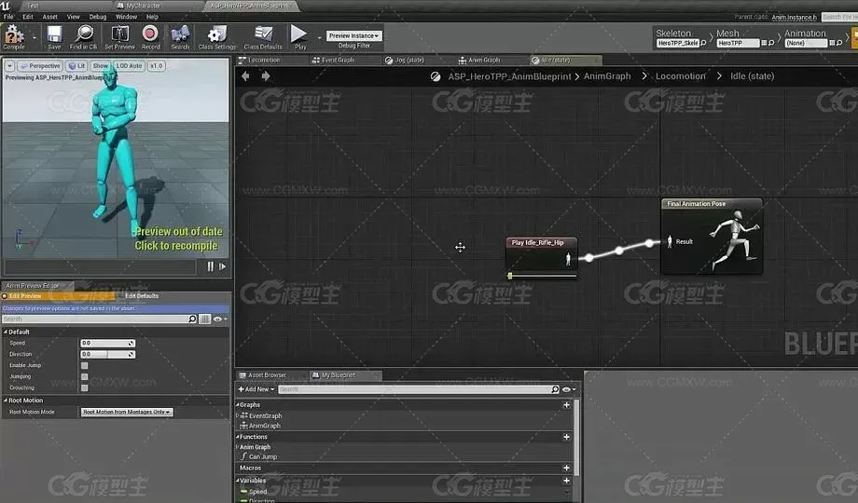
Task: Open the Compile options dropdown arrow
Action: pyautogui.click(x=35, y=37)
